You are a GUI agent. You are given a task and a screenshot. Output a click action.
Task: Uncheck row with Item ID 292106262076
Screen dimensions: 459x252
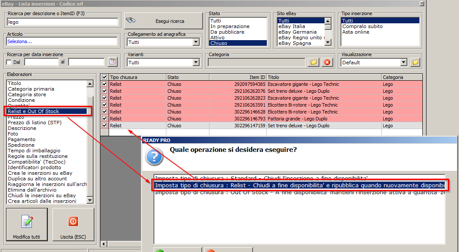[x=104, y=91]
